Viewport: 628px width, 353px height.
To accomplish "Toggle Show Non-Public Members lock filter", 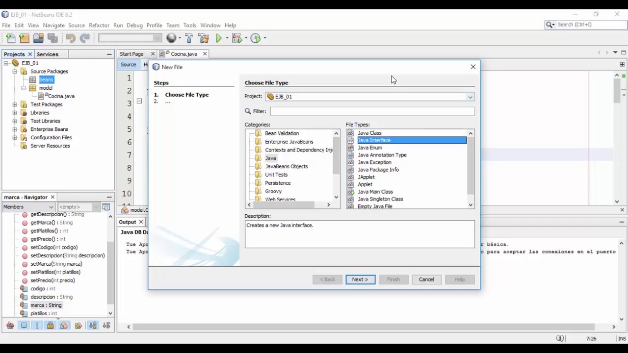I will (50, 326).
